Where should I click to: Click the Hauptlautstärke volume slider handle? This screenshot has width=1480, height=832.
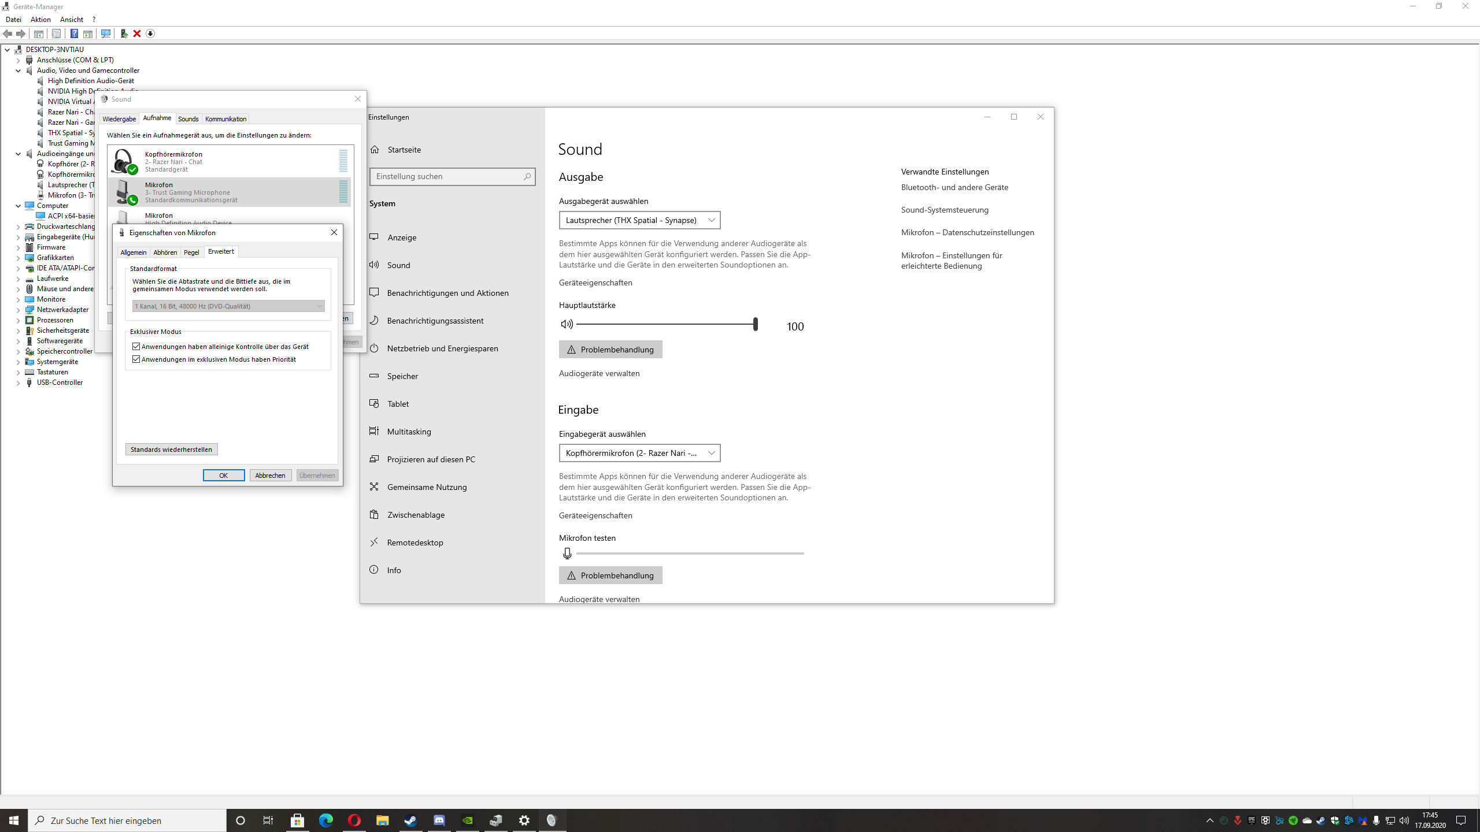click(755, 324)
